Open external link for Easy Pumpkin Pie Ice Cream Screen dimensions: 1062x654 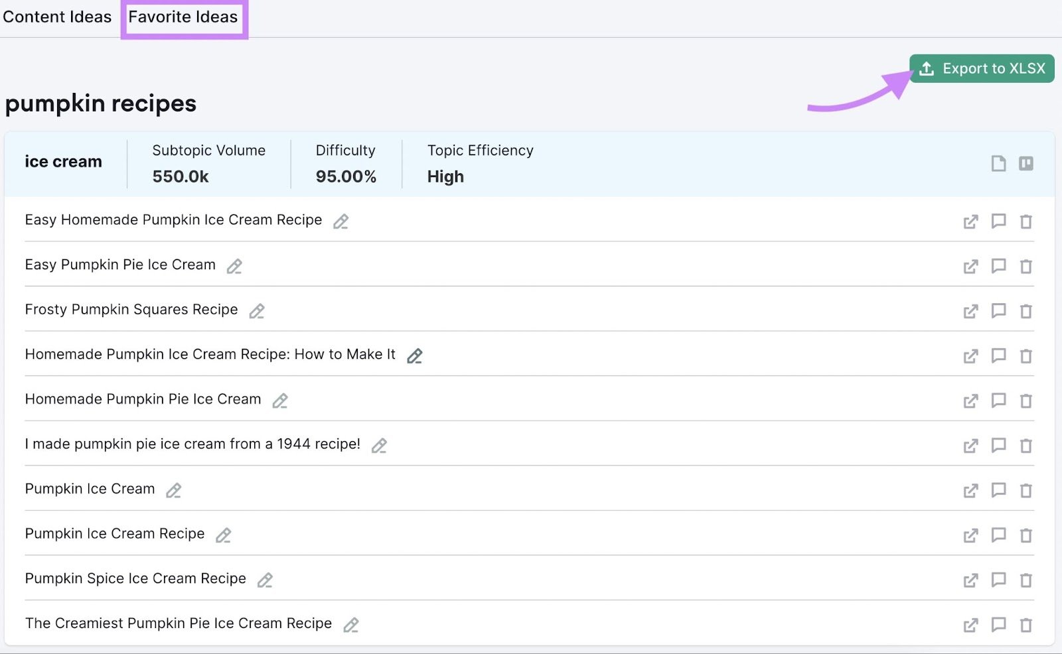point(970,267)
